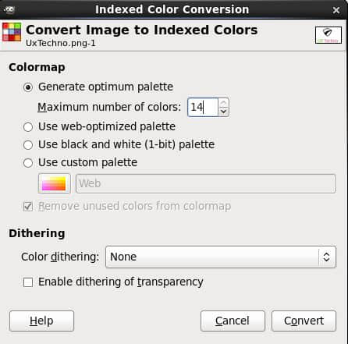The height and width of the screenshot is (344, 348).
Task: Increase maximum number of colors with up arrow
Action: [x=223, y=103]
